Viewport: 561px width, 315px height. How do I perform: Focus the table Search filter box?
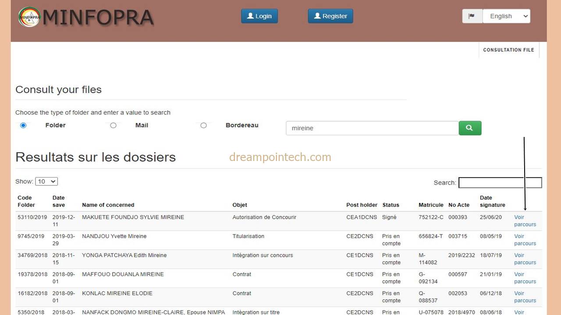[x=500, y=182]
